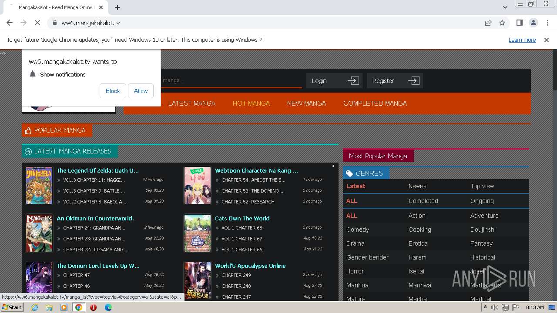Image resolution: width=557 pixels, height=313 pixels.
Task: Open The Demon Lord Levels Up title
Action: click(x=98, y=266)
